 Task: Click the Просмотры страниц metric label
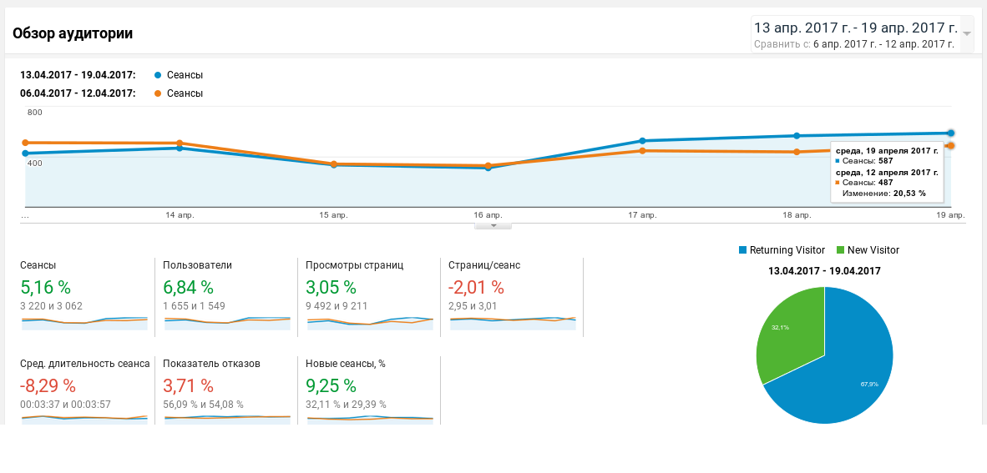click(354, 265)
